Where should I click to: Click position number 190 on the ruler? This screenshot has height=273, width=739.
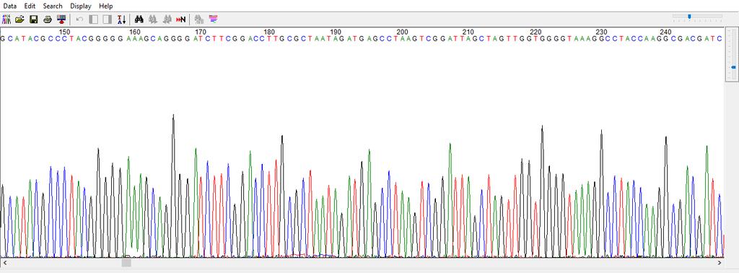pos(336,32)
